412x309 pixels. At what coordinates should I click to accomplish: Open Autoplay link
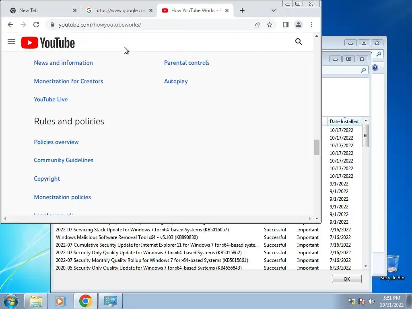pos(176,81)
